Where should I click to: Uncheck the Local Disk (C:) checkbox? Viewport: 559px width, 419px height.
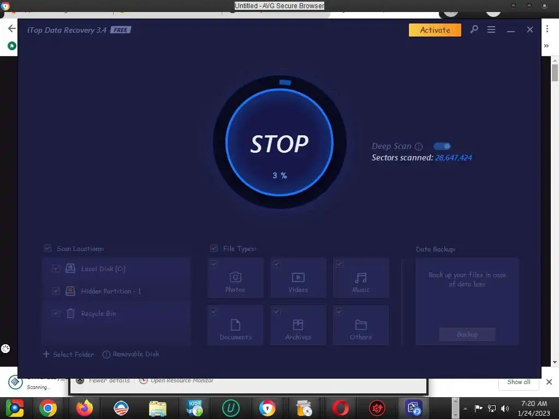tap(56, 268)
